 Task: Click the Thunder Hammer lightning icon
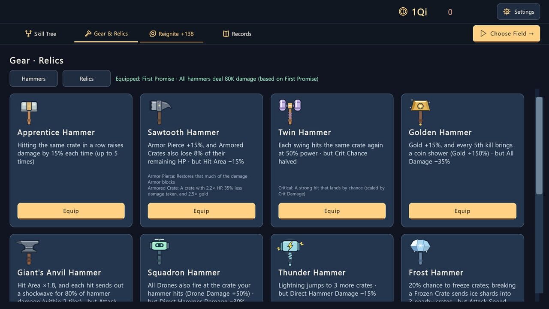[x=290, y=253]
